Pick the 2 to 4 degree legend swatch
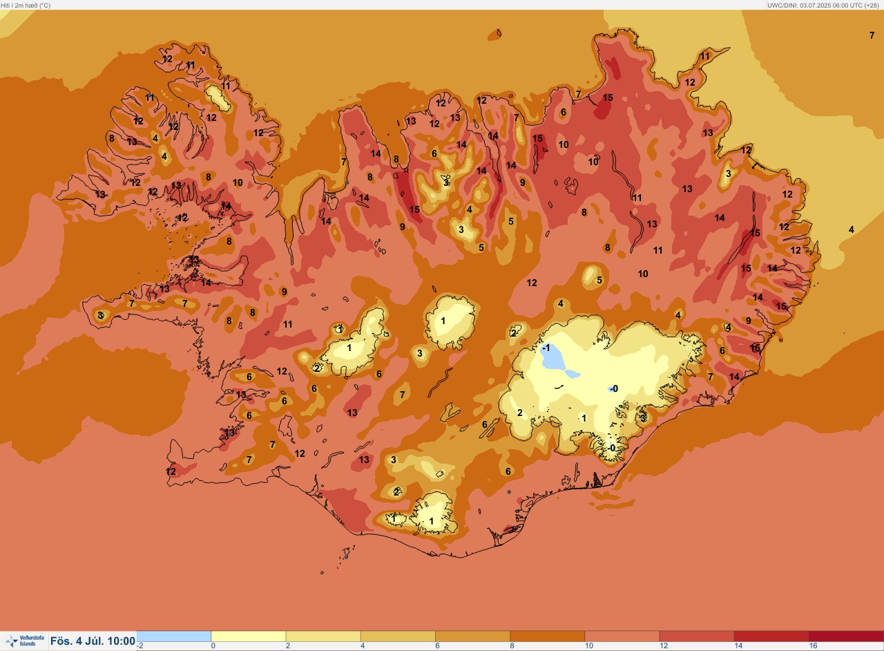The image size is (884, 651). 323,636
